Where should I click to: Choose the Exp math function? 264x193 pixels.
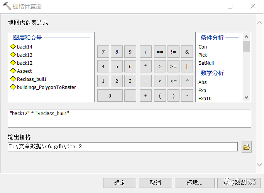[x=202, y=91]
